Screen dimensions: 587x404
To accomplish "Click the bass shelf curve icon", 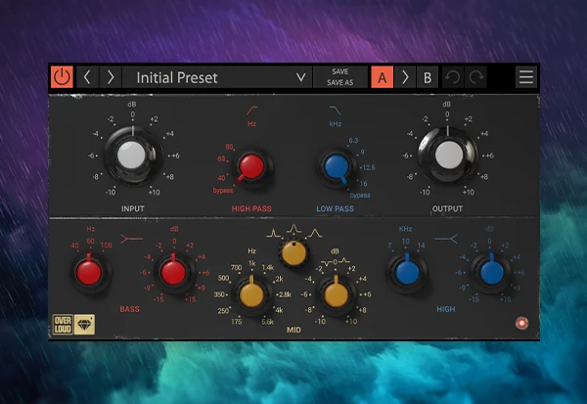I will tap(131, 239).
